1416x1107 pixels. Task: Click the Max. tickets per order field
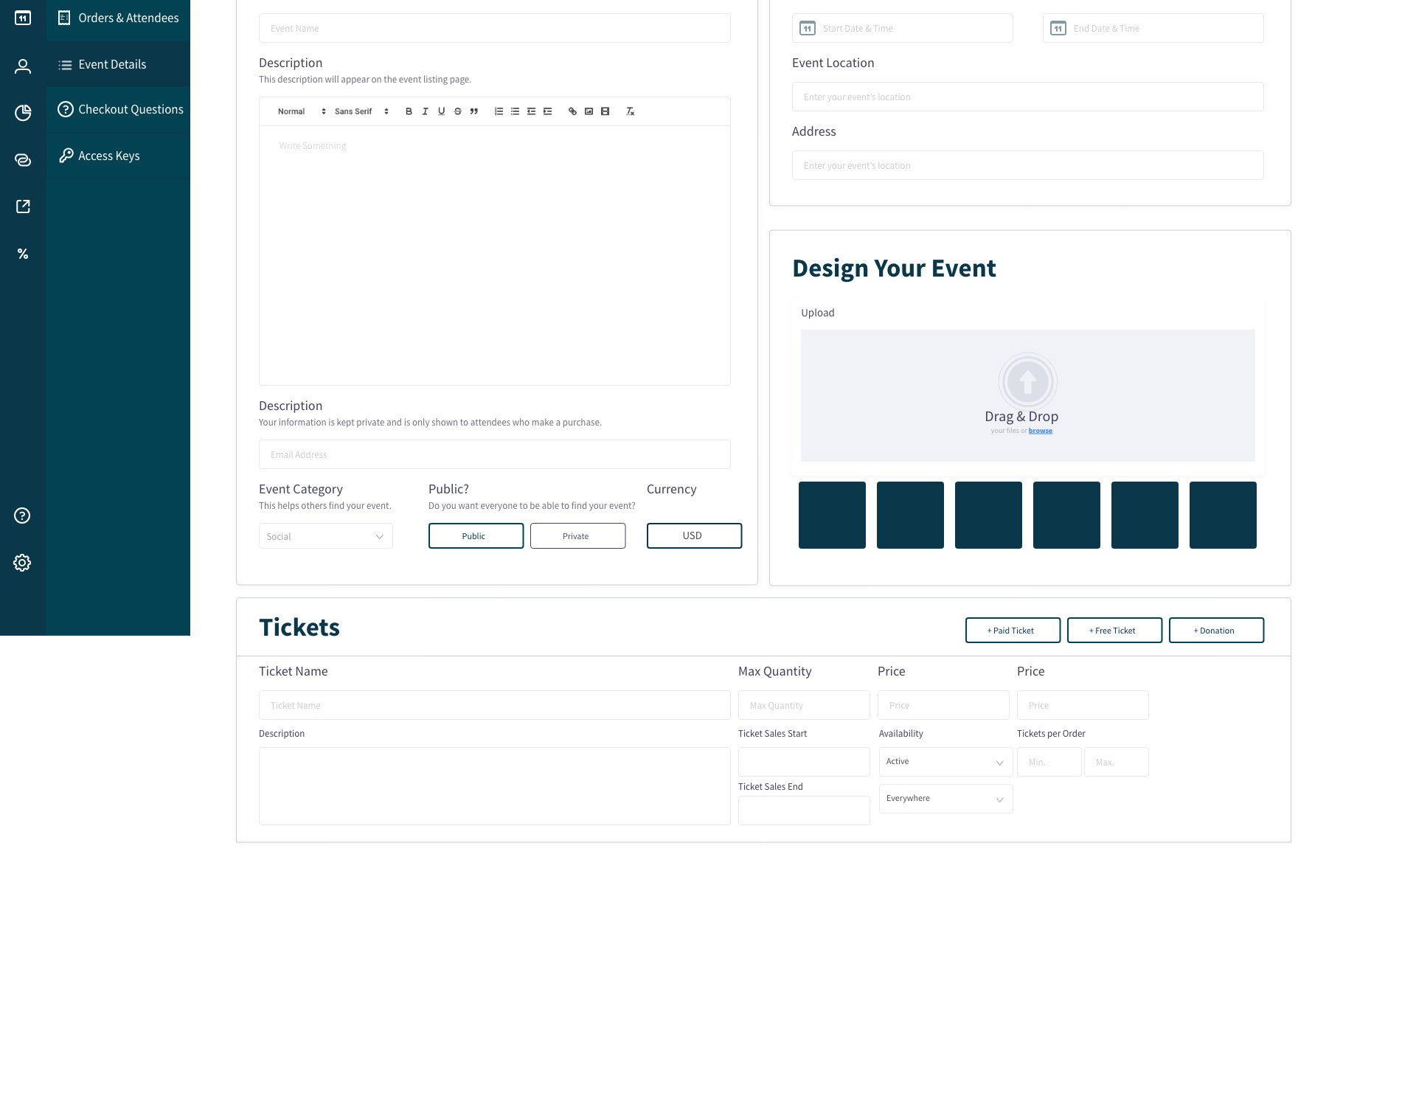tap(1117, 762)
